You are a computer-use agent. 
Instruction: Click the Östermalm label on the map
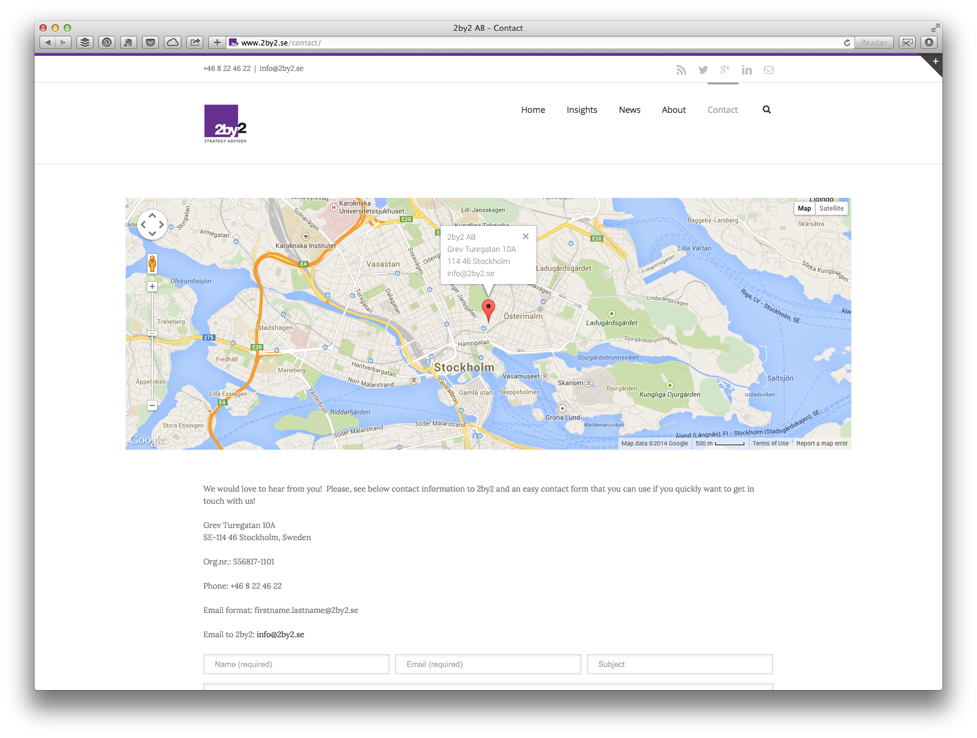pyautogui.click(x=523, y=316)
